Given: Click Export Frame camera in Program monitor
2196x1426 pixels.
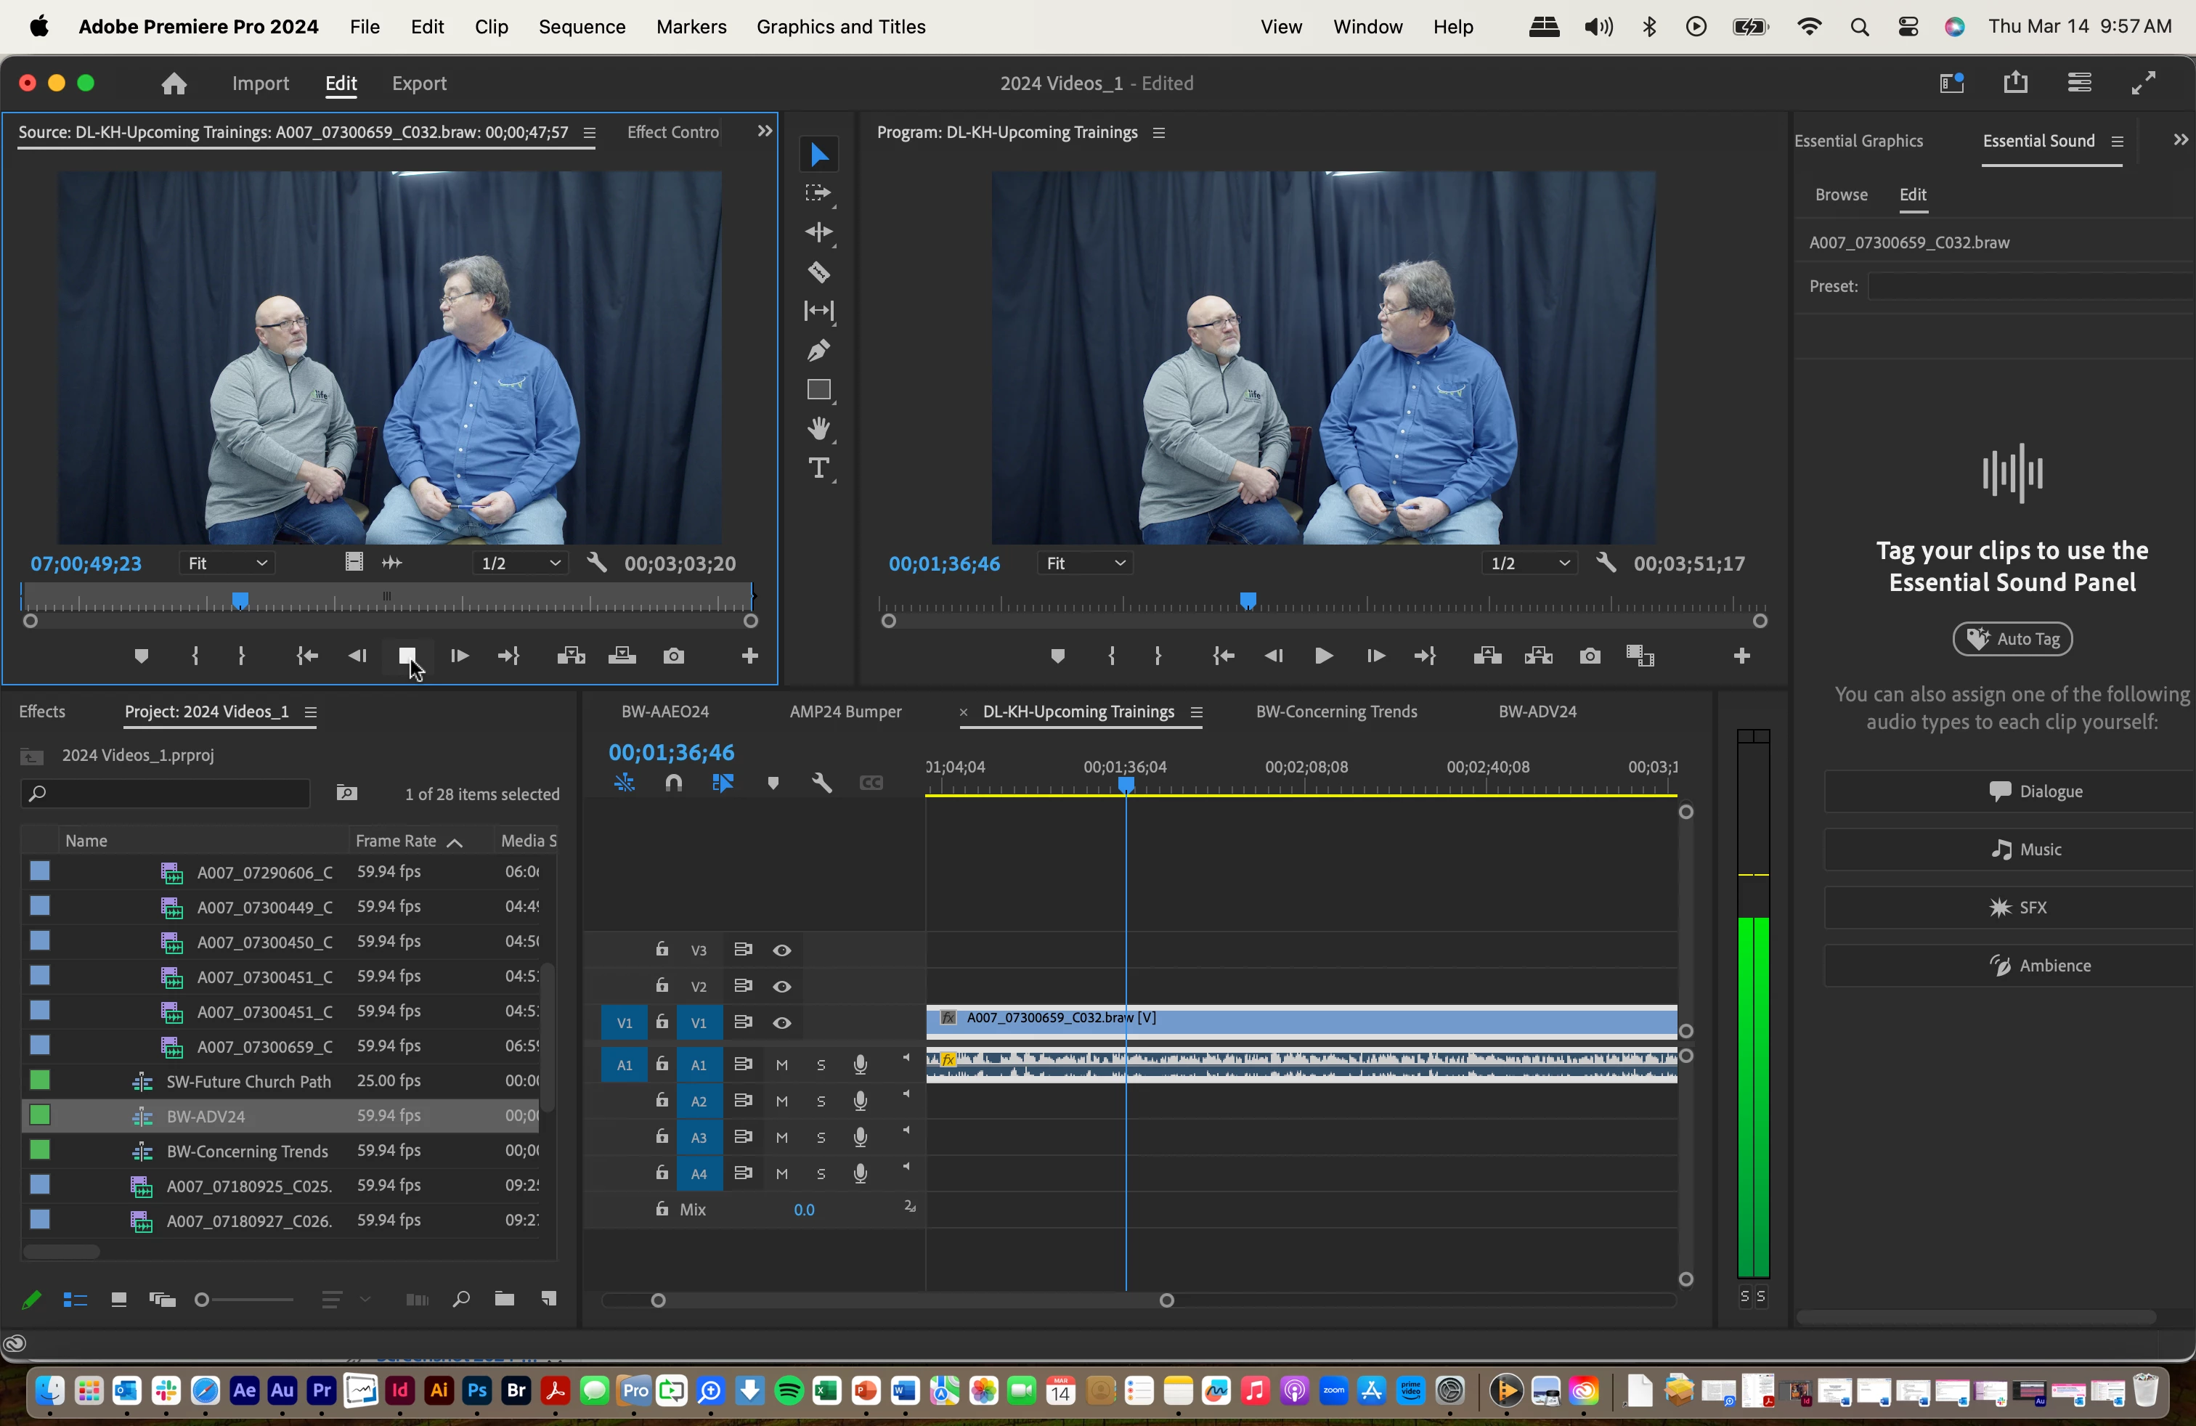Looking at the screenshot, I should pos(1590,656).
